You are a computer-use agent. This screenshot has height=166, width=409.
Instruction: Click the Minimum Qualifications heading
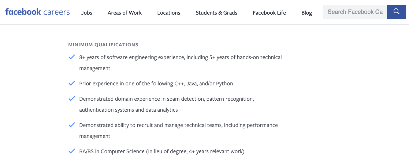[103, 45]
